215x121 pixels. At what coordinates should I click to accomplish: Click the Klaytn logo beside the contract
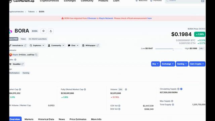10,55
